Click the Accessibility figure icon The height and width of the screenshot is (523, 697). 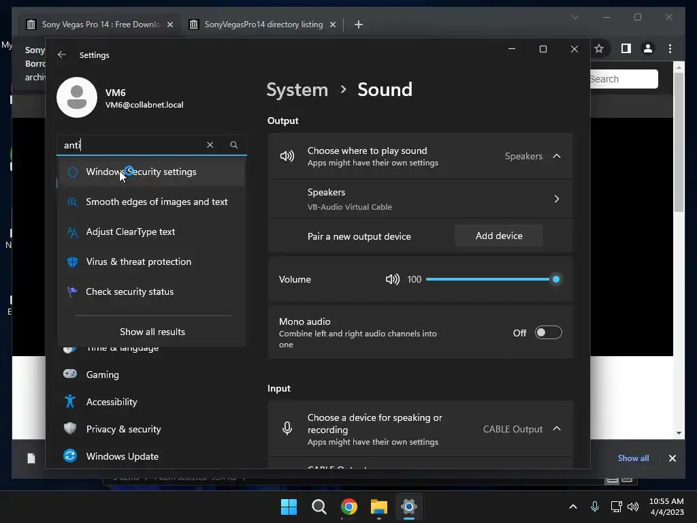[x=70, y=401]
